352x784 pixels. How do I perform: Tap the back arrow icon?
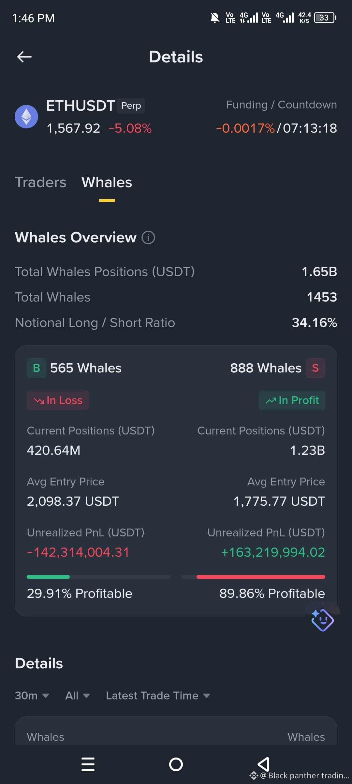(24, 57)
